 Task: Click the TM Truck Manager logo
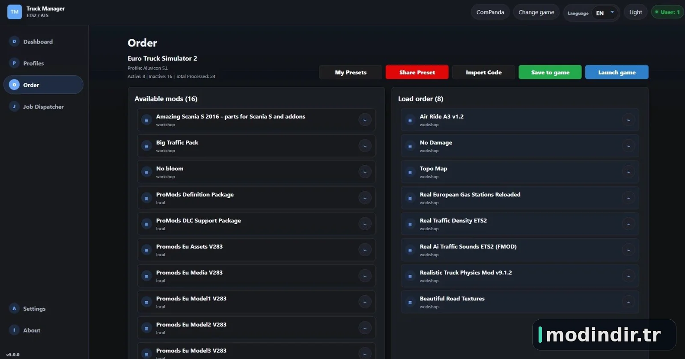(x=15, y=12)
